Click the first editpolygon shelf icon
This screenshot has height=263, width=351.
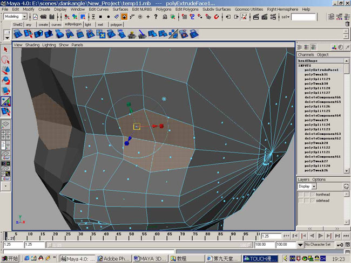(18, 34)
